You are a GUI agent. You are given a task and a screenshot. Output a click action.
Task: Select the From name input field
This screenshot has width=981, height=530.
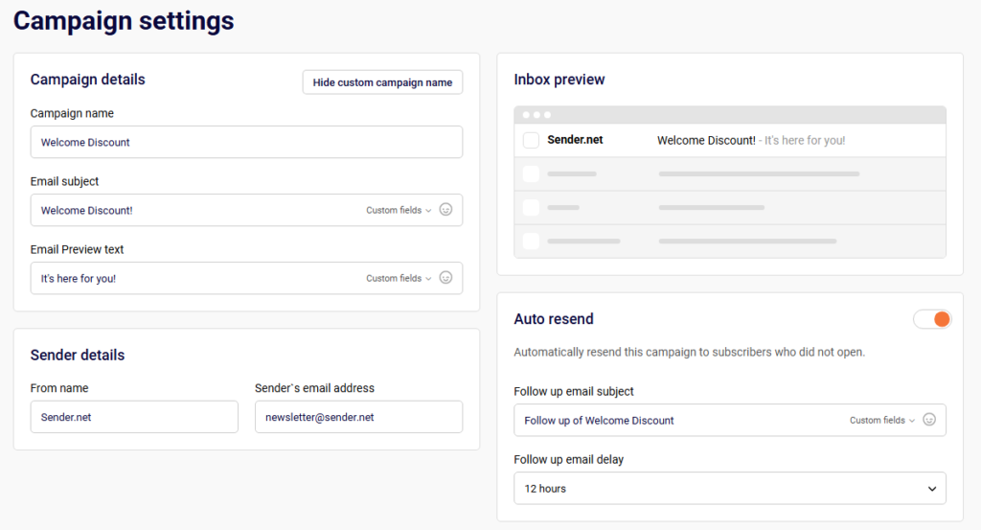pyautogui.click(x=134, y=417)
